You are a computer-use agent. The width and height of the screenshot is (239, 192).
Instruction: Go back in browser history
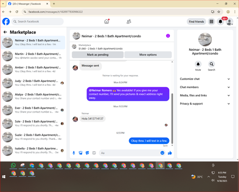coord(3,11)
